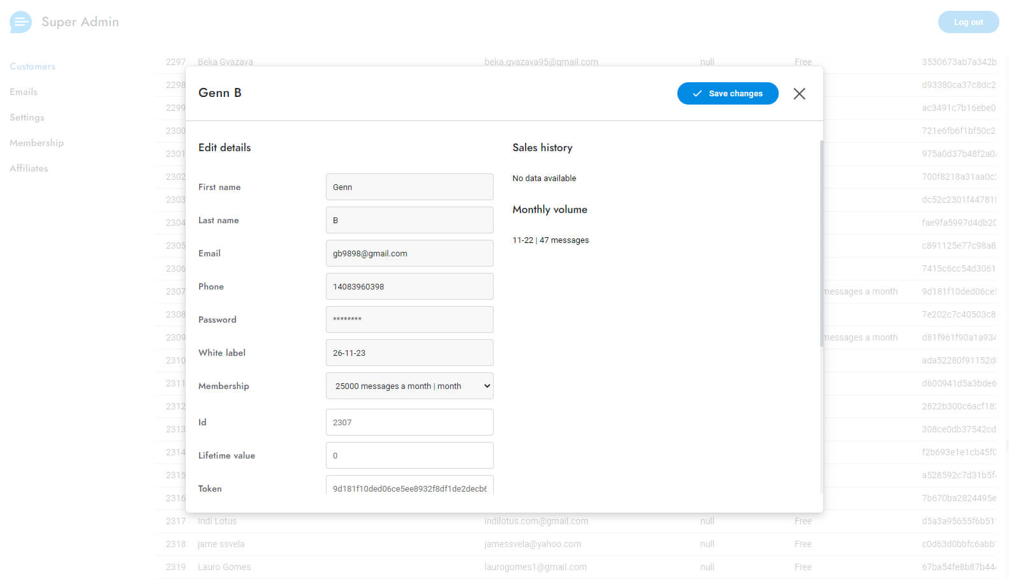Click the dialog's vertical scrollbar
Screen dimensions: 1009x579
tap(821, 242)
